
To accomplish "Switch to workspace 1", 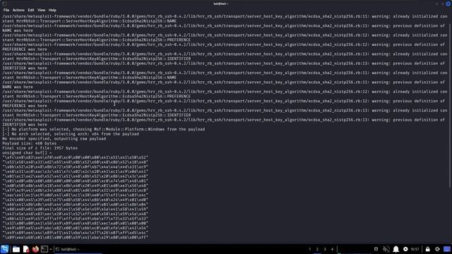I will tap(310, 249).
